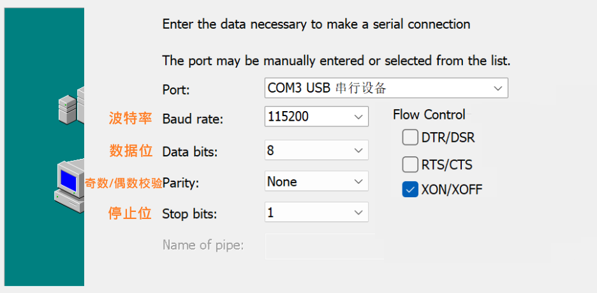Viewport: 597px width, 293px height.
Task: Expand the Parity dropdown set to None
Action: pos(316,181)
